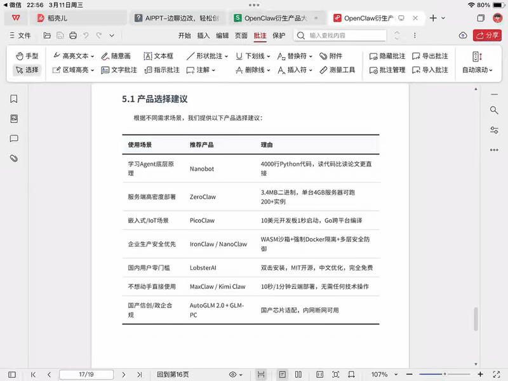This screenshot has height=381, width=508.
Task: Switch to the 插入 ribbon tab
Action: (x=203, y=36)
